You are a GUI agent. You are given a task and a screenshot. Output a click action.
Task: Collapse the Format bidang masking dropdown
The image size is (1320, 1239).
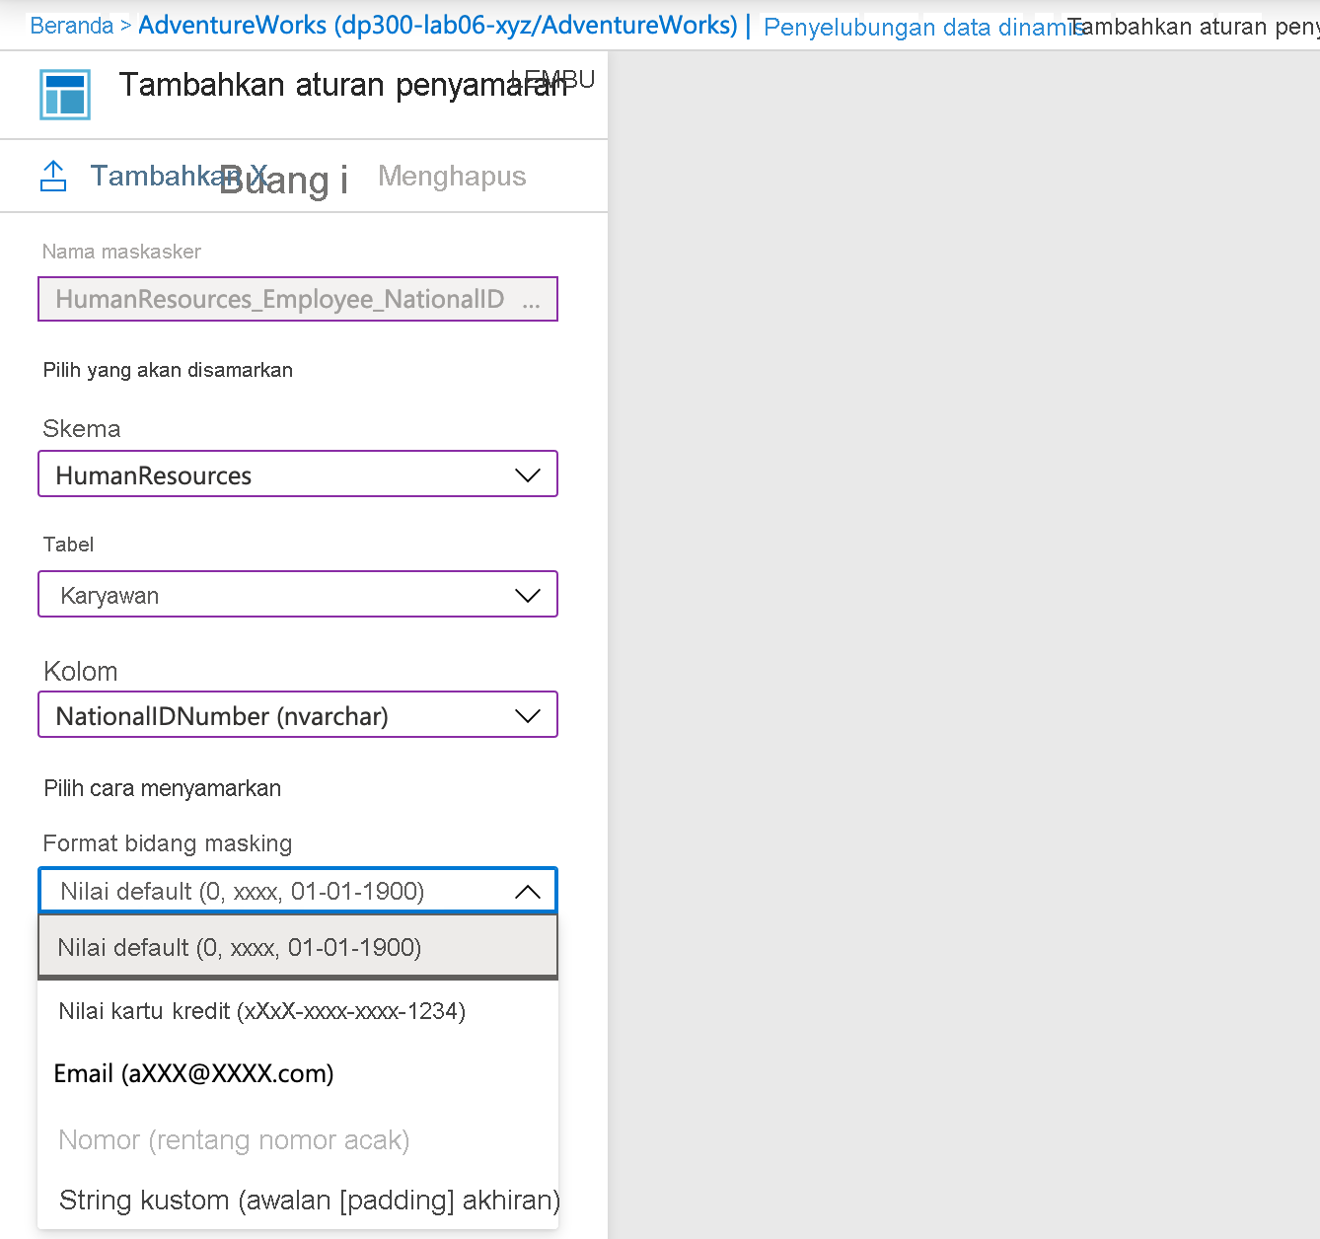point(298,891)
